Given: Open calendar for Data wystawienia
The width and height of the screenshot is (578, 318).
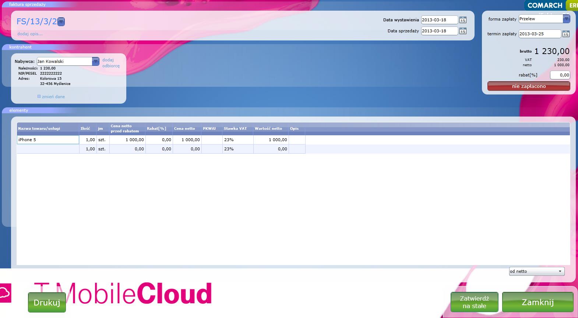Looking at the screenshot, I should coord(463,20).
